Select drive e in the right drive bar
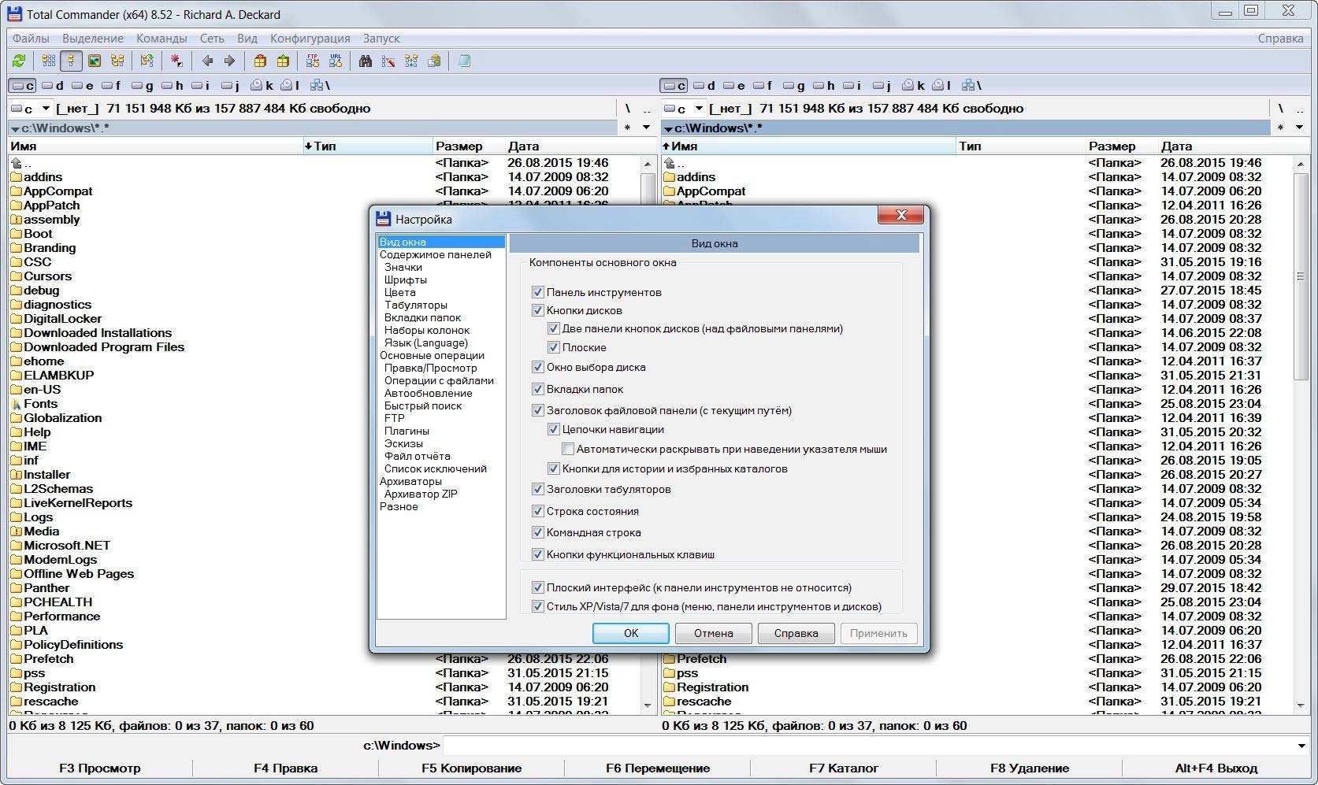This screenshot has height=785, width=1318. [x=734, y=85]
